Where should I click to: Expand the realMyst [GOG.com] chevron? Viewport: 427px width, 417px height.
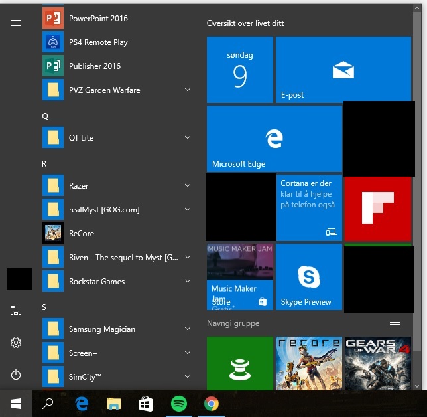click(188, 209)
